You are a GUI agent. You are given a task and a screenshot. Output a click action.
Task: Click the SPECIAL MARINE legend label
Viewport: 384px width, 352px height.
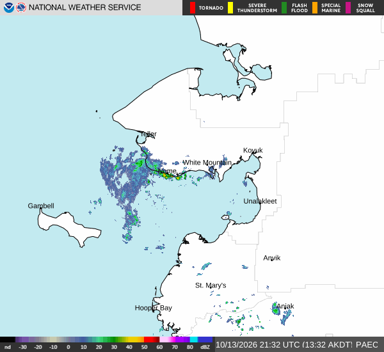pos(331,8)
